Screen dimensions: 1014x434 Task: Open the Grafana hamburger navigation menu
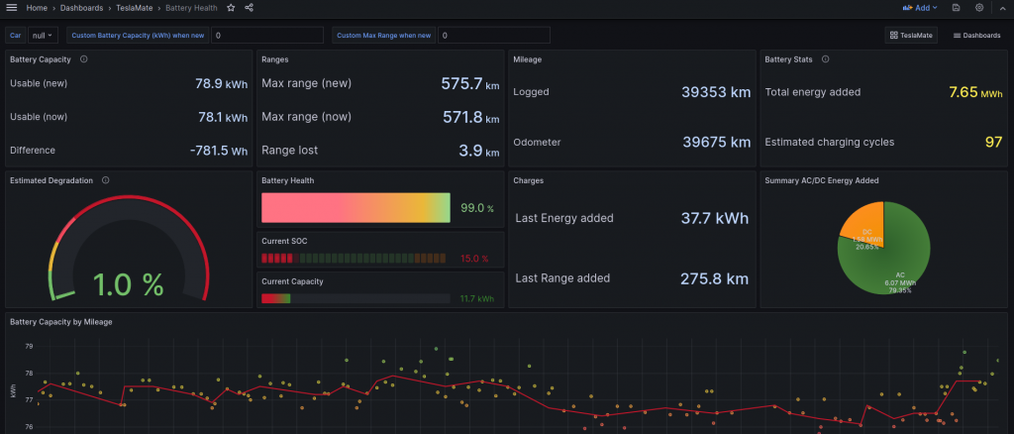point(11,8)
